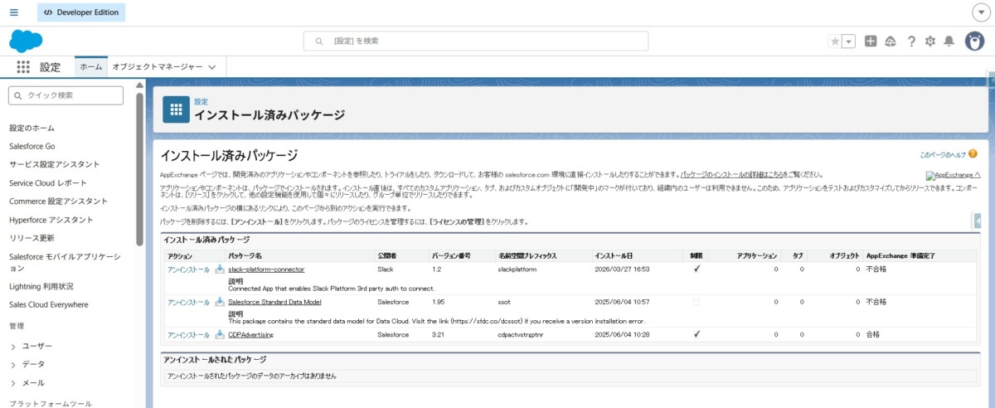Screen dimensions: 995x408
Task: Open the package install details link
Action: point(730,175)
